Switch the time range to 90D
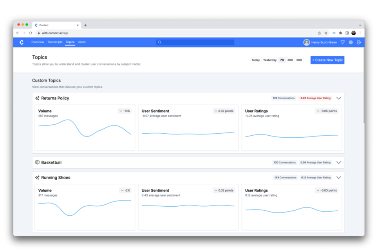The height and width of the screenshot is (251, 376). pos(299,60)
